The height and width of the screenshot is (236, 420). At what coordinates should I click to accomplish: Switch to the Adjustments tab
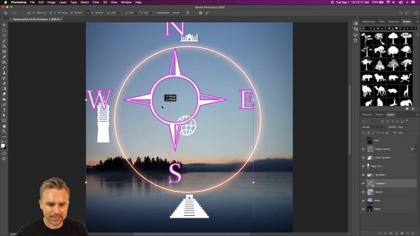pos(369,22)
